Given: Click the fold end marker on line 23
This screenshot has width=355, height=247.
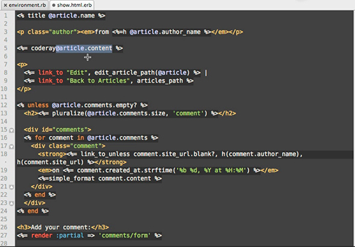Looking at the screenshot, I should 11,203.
